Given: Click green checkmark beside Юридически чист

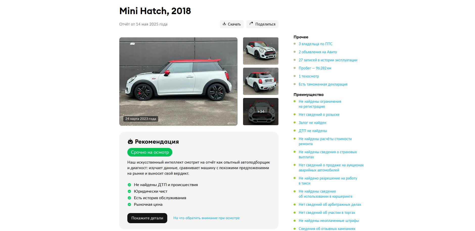Looking at the screenshot, I should point(129,191).
